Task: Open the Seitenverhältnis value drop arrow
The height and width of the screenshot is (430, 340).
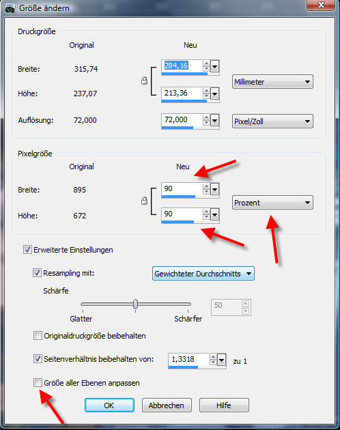Action: (221, 360)
